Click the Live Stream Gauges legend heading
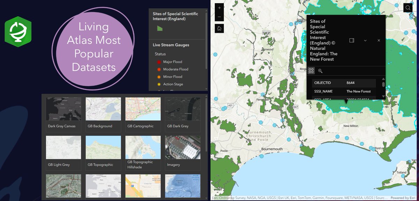This screenshot has width=419, height=201. [171, 45]
